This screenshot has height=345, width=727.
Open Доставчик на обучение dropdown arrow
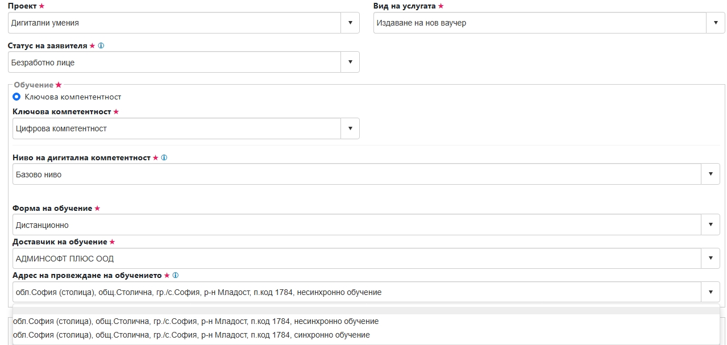click(x=711, y=258)
